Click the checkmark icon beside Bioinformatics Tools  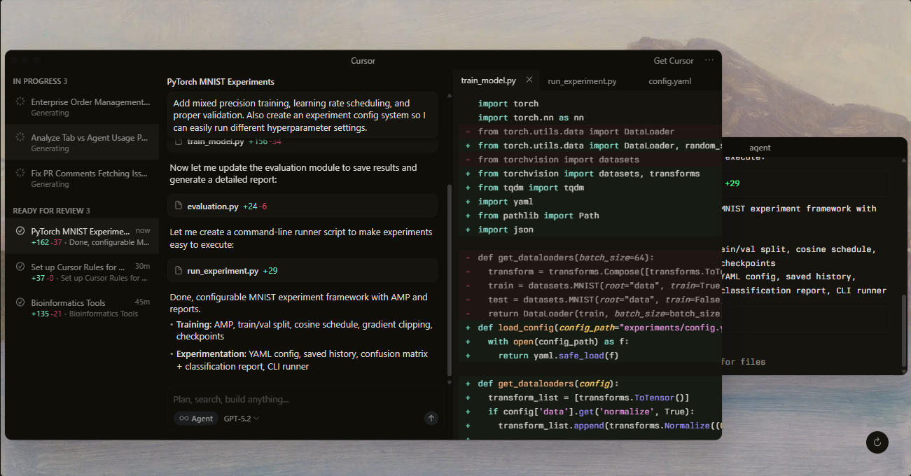(x=20, y=303)
